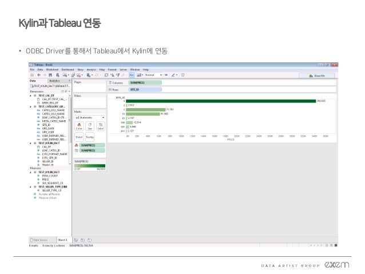Collapse TEST_KYLIN_FACT folder under Dimensions

[30, 143]
